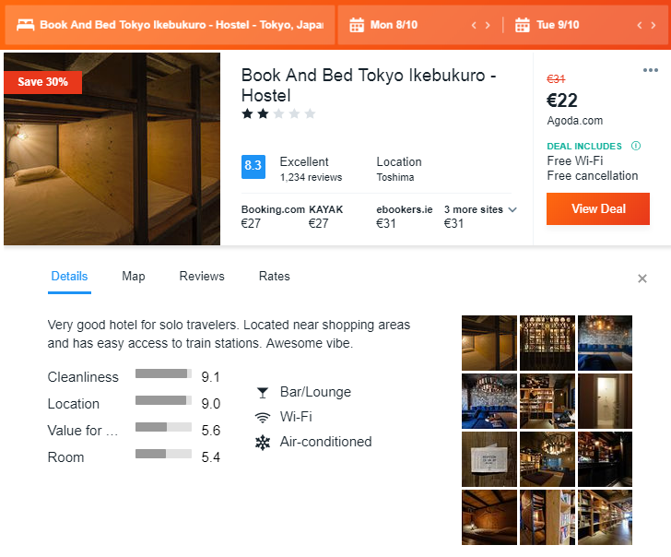Viewport: 671px width, 557px height.
Task: Open the check-in calendar icon for Mon 8/10
Action: pos(357,25)
